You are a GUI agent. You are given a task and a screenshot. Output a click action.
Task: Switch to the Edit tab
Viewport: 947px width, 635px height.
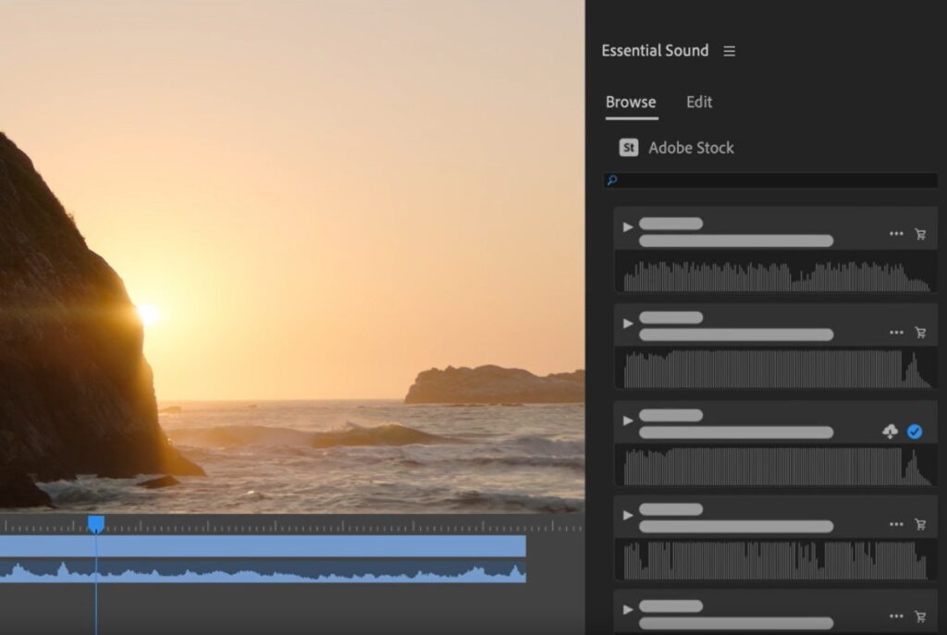pyautogui.click(x=699, y=102)
